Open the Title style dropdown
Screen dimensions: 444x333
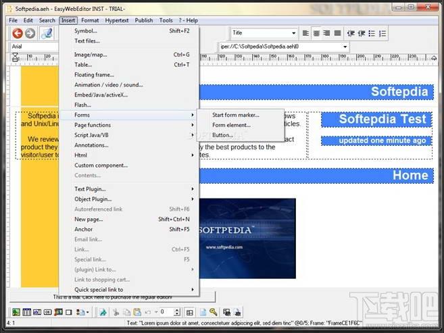tap(293, 33)
